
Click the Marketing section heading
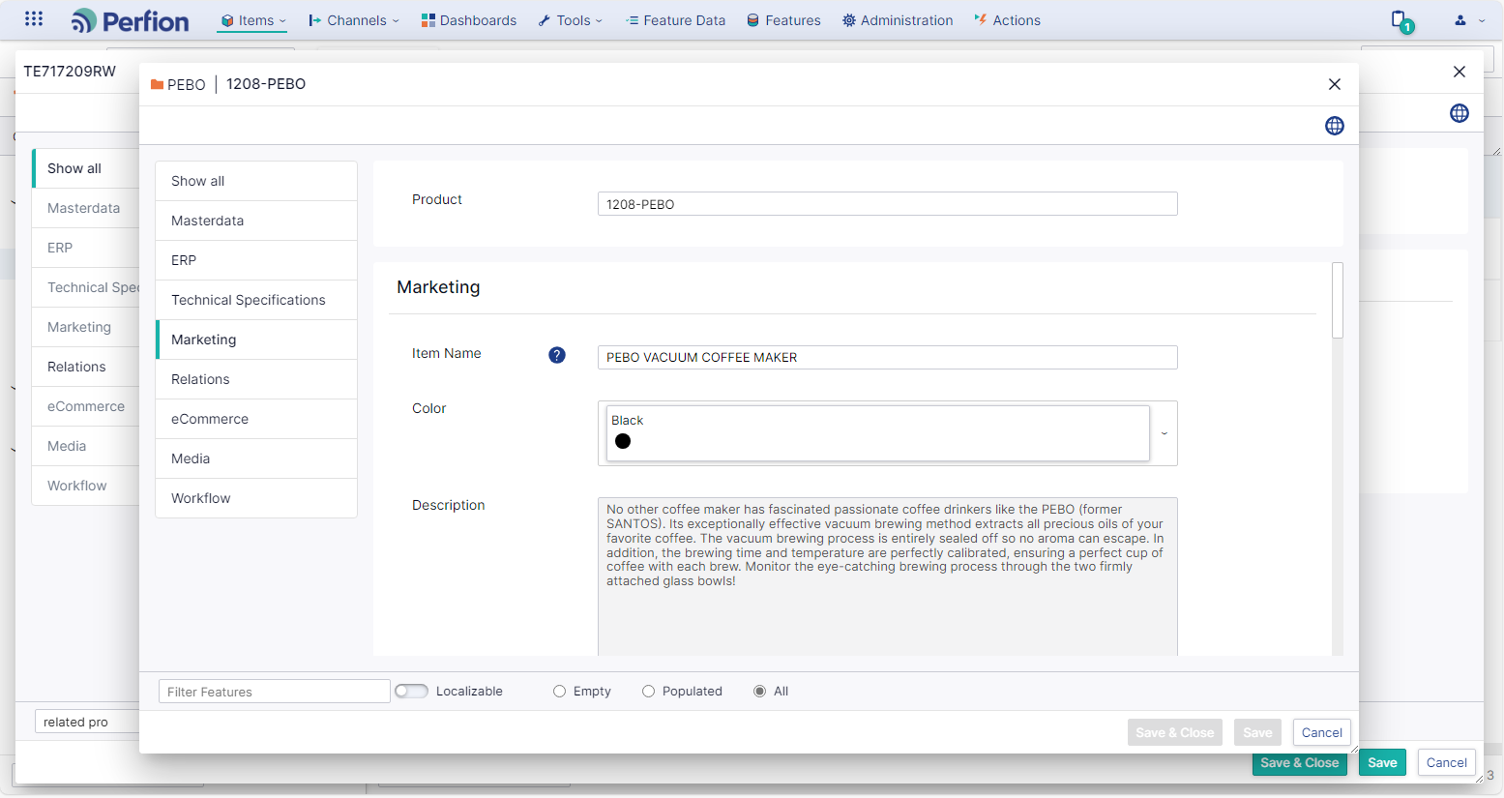pyautogui.click(x=438, y=287)
